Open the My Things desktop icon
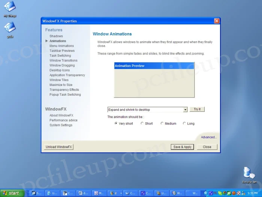The height and width of the screenshot is (197, 262). (10, 8)
